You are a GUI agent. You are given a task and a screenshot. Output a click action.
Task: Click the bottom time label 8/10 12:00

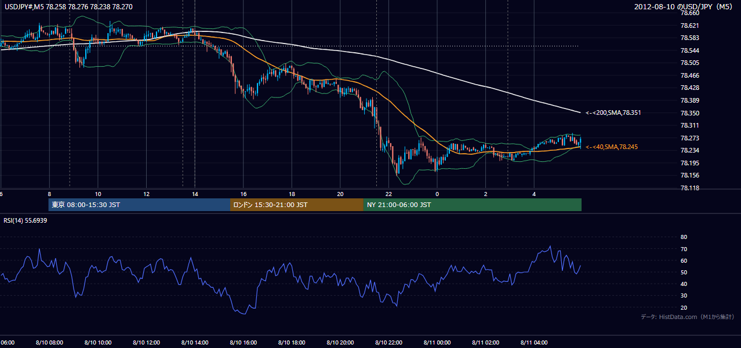click(147, 342)
